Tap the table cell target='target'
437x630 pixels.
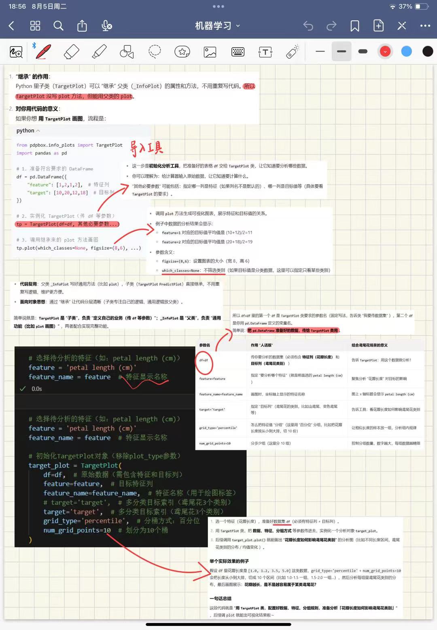tap(212, 409)
